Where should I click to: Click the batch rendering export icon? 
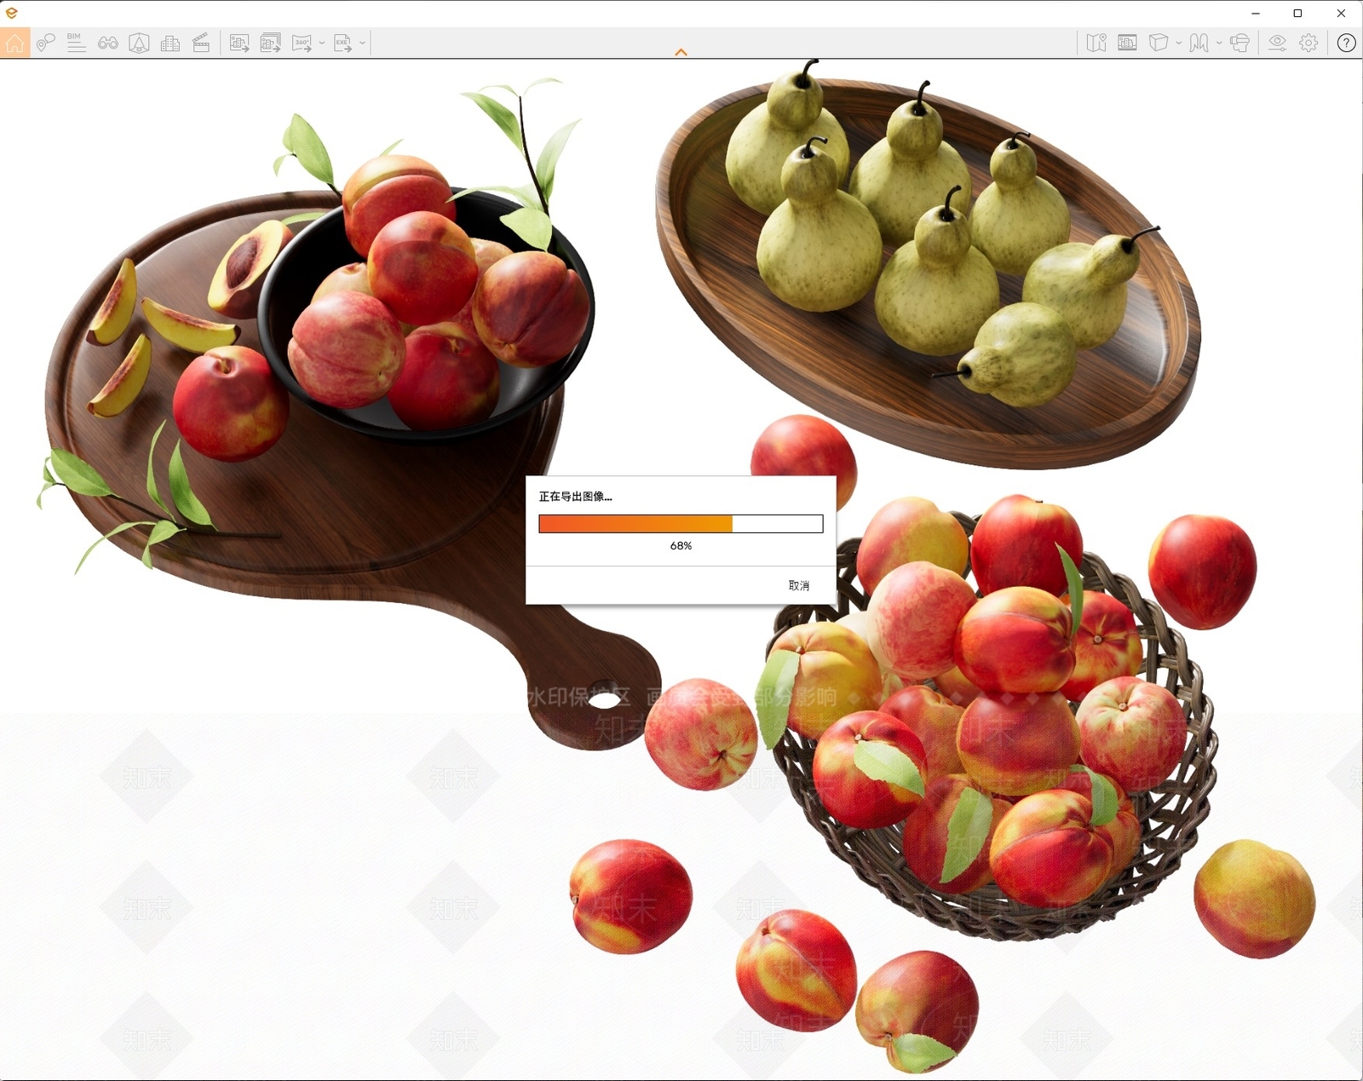[x=270, y=43]
